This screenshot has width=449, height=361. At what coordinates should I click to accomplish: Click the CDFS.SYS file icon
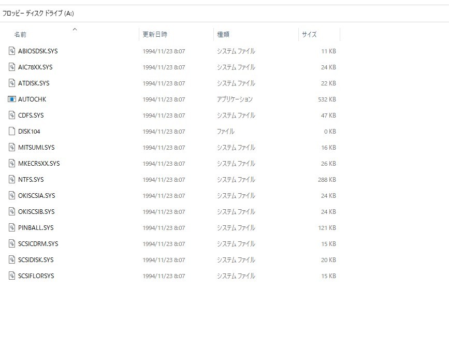tap(12, 115)
